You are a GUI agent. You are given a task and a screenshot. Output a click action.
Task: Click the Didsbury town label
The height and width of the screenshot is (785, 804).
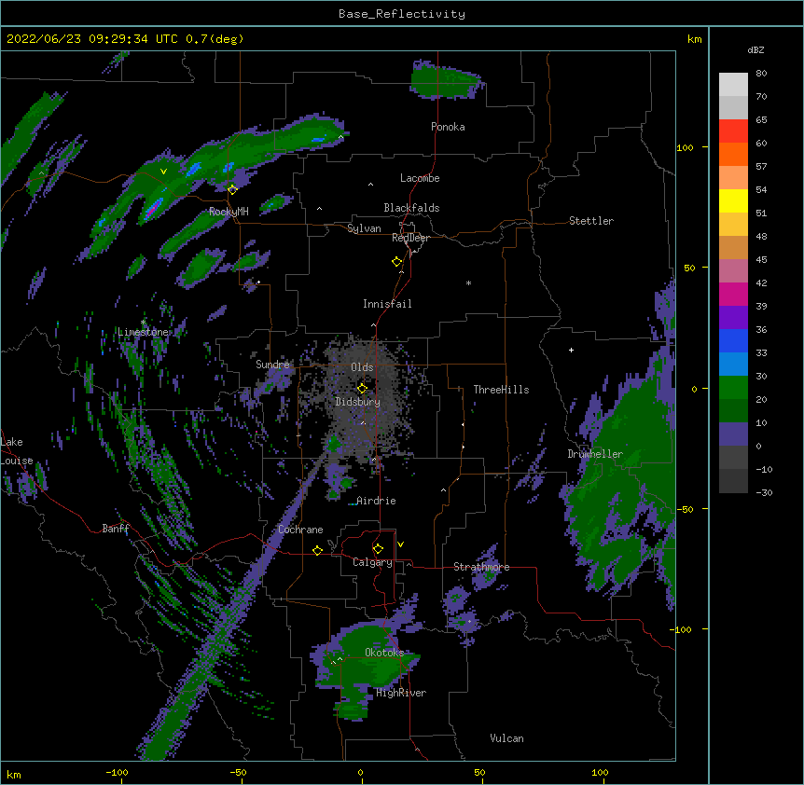358,402
